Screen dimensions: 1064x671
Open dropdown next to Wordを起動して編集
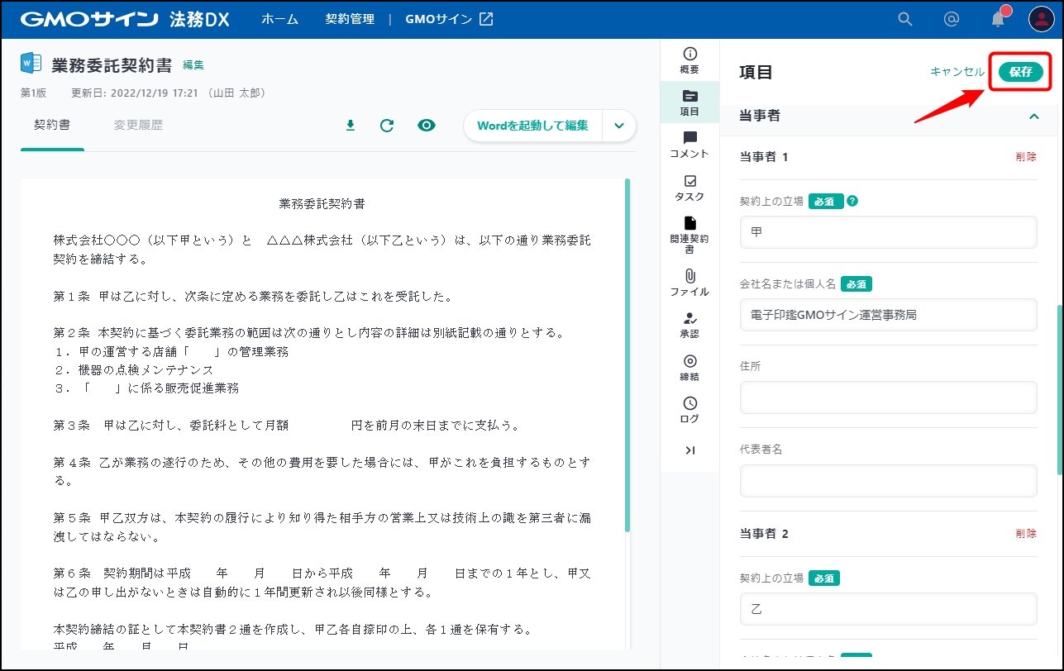619,126
